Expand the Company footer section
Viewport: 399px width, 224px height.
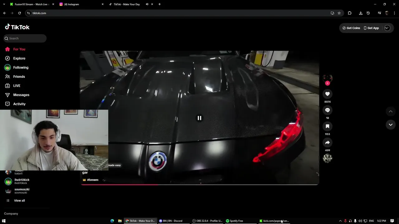(11, 214)
